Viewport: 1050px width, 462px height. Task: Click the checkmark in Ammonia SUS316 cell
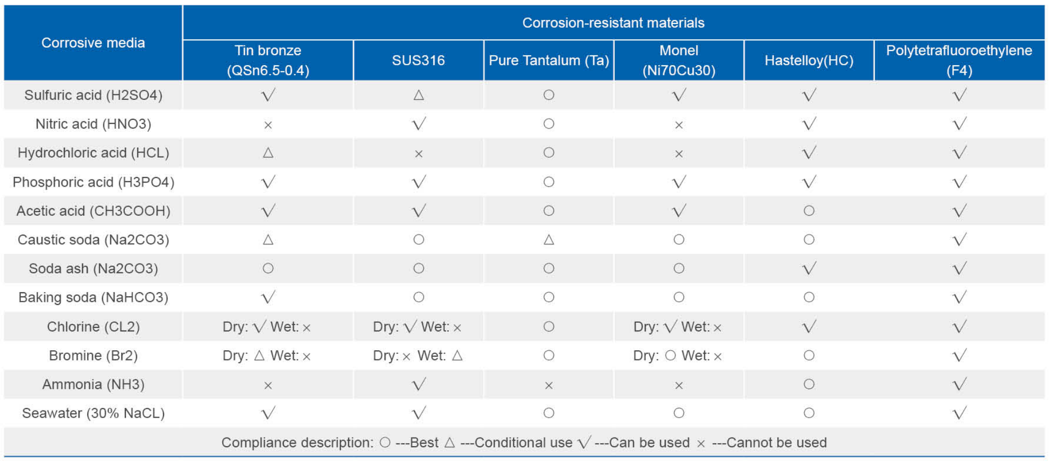click(x=418, y=384)
